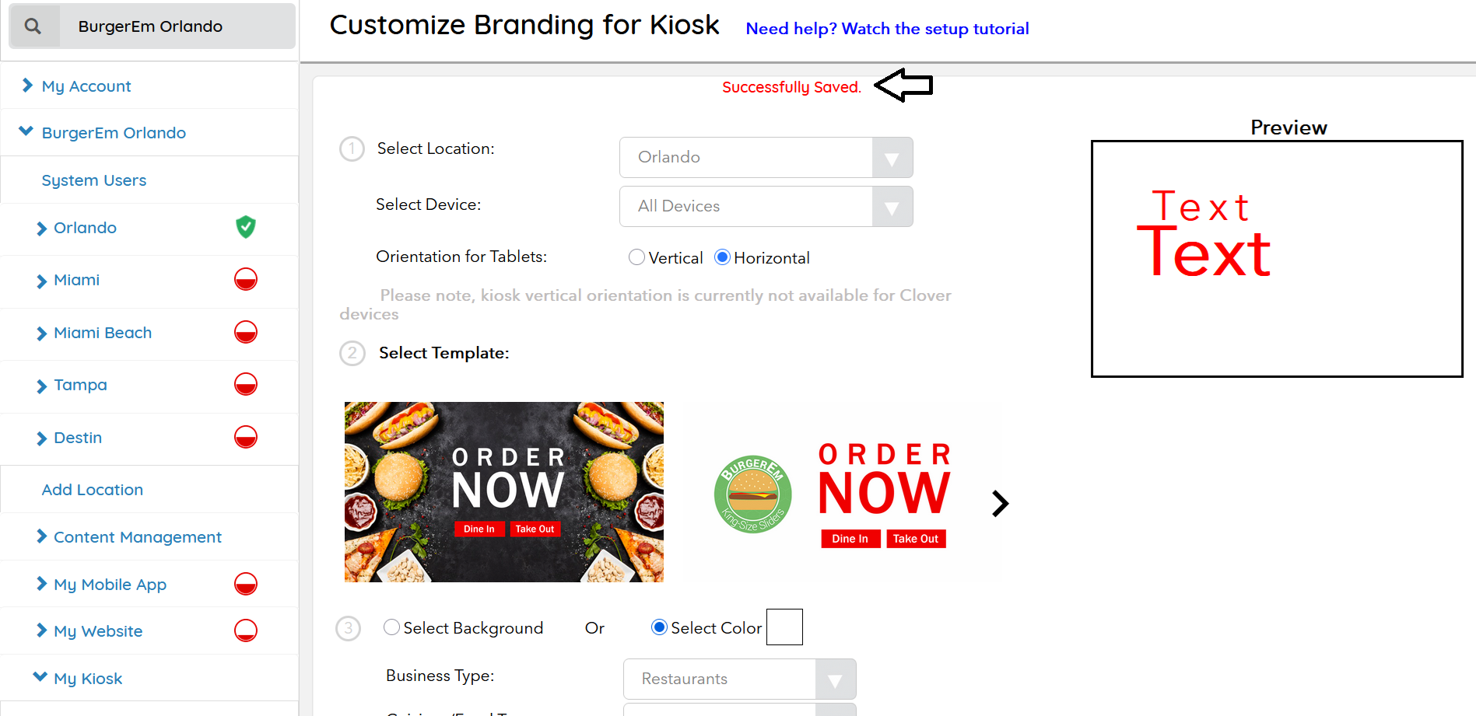Choose the Select Background option
Viewport: 1476px width, 716px height.
pos(392,627)
